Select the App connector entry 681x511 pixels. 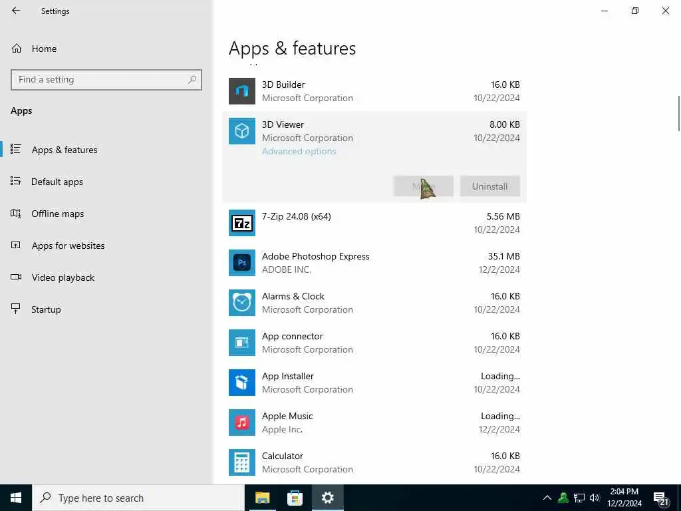point(374,343)
